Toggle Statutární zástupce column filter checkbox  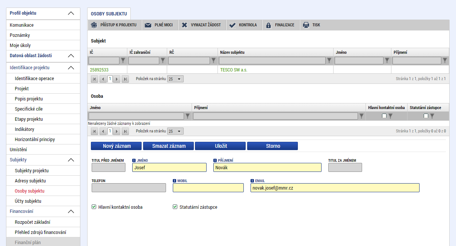click(426, 116)
